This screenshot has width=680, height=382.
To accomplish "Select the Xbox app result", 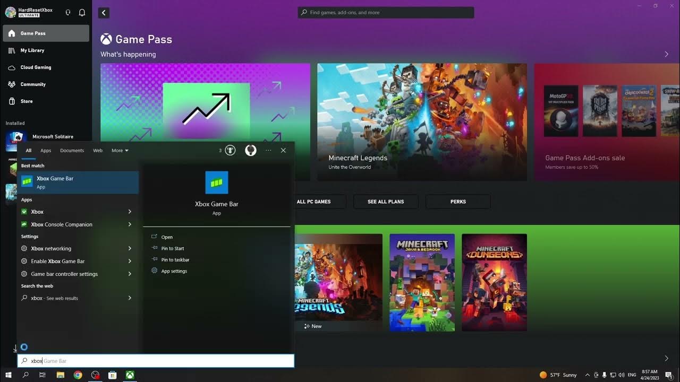I will tap(70, 212).
